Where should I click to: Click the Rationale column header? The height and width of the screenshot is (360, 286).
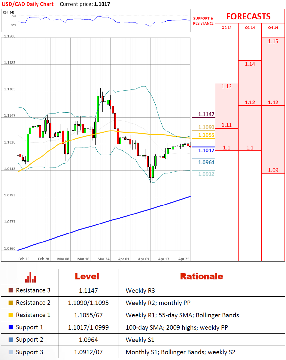tap(202, 277)
